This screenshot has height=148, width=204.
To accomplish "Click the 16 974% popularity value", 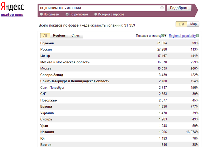I will click(192, 132).
